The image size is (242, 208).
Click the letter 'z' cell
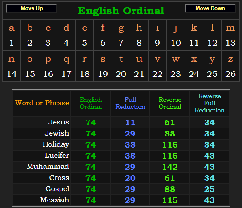pos(230,59)
